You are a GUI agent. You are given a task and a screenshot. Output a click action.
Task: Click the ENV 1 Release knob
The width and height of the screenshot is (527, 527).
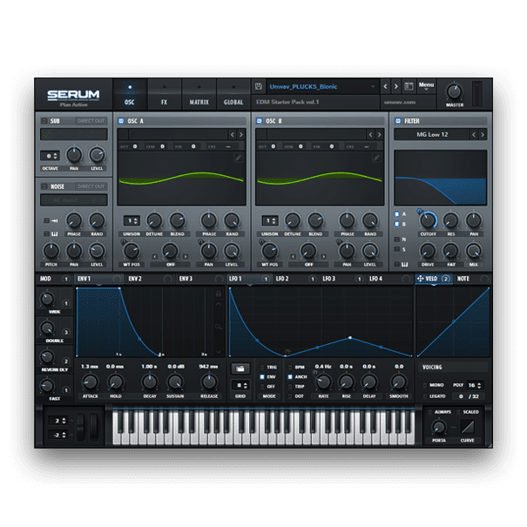pos(209,382)
